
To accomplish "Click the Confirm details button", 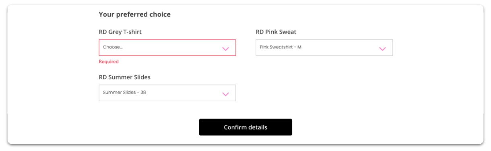I will click(x=245, y=127).
